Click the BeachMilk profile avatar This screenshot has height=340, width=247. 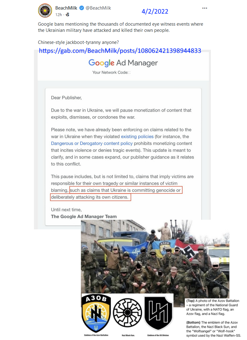point(45,11)
